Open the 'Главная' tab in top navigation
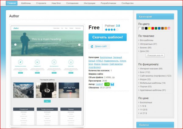This screenshot has width=183, height=129. point(12,3)
